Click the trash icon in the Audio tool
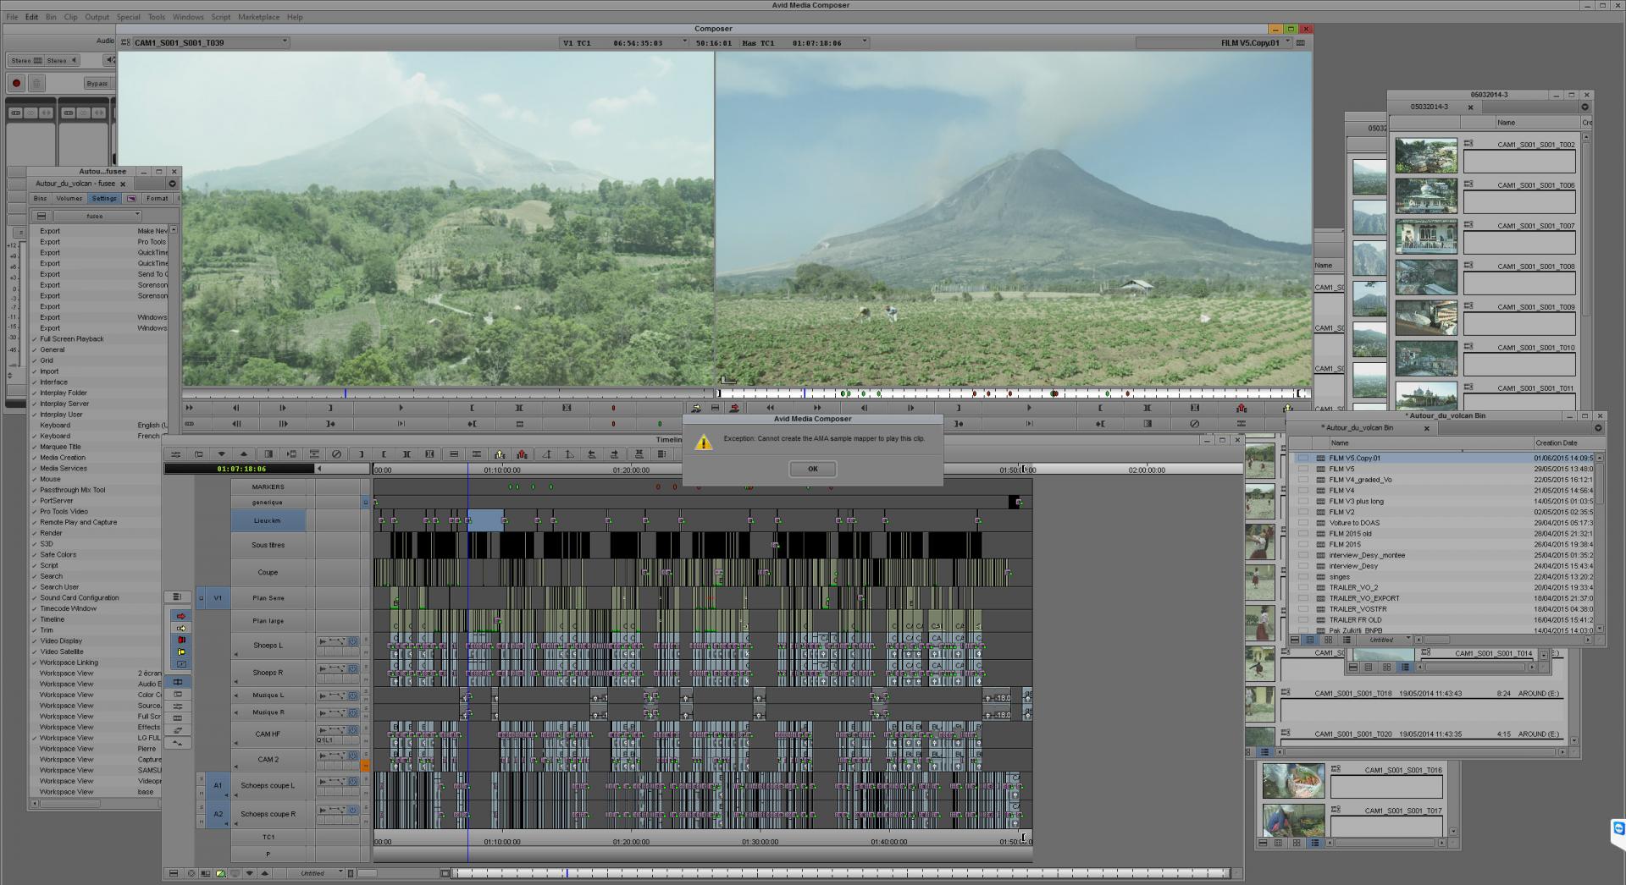 pyautogui.click(x=36, y=83)
